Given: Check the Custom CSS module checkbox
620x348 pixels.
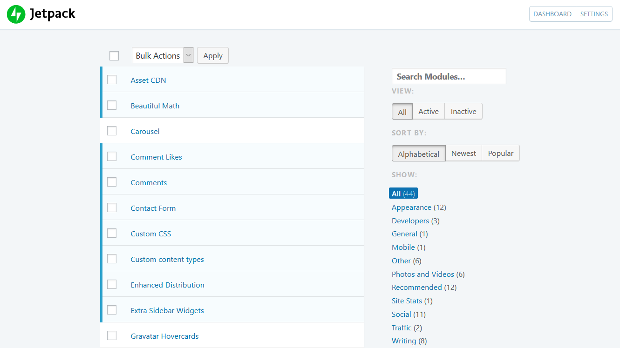Looking at the screenshot, I should [112, 233].
